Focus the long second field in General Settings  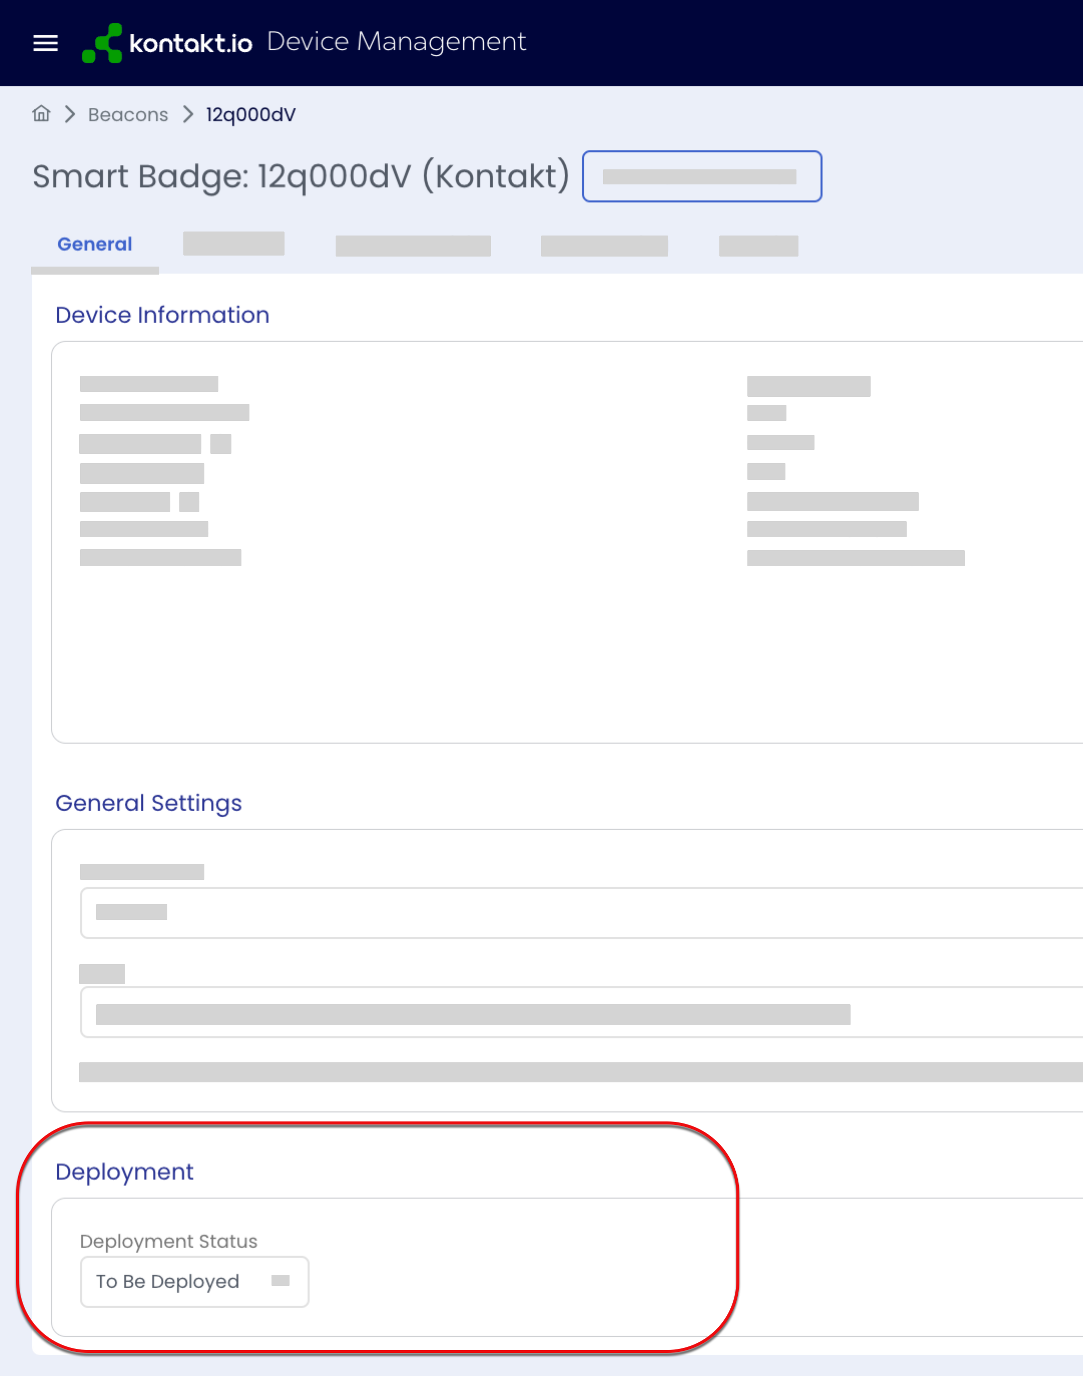point(582,1012)
